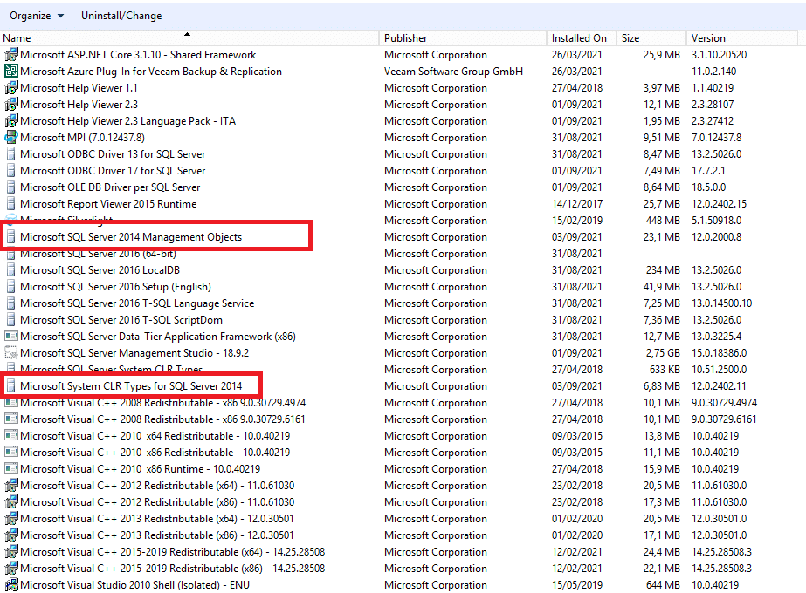Image resolution: width=806 pixels, height=593 pixels.
Task: Sort by the Publisher column header
Action: click(463, 38)
